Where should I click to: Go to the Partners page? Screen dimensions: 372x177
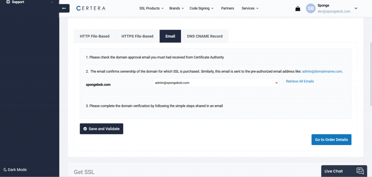(227, 8)
